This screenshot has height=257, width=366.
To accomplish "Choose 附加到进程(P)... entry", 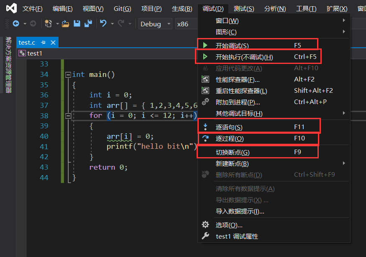I will pos(274,102).
